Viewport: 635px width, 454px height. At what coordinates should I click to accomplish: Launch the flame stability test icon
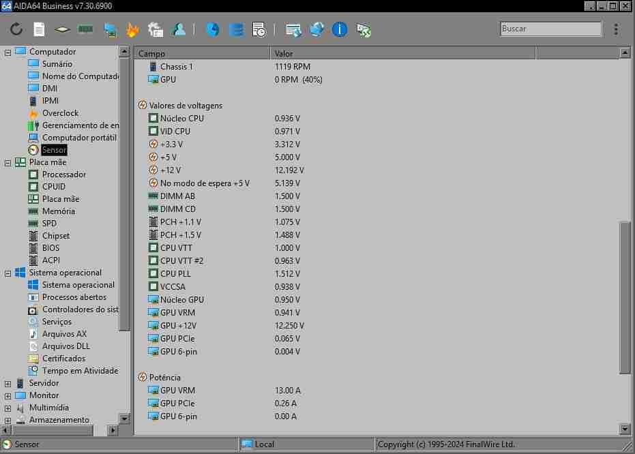[x=132, y=29]
